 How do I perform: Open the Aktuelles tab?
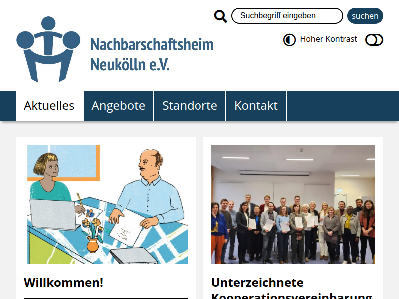pos(49,106)
